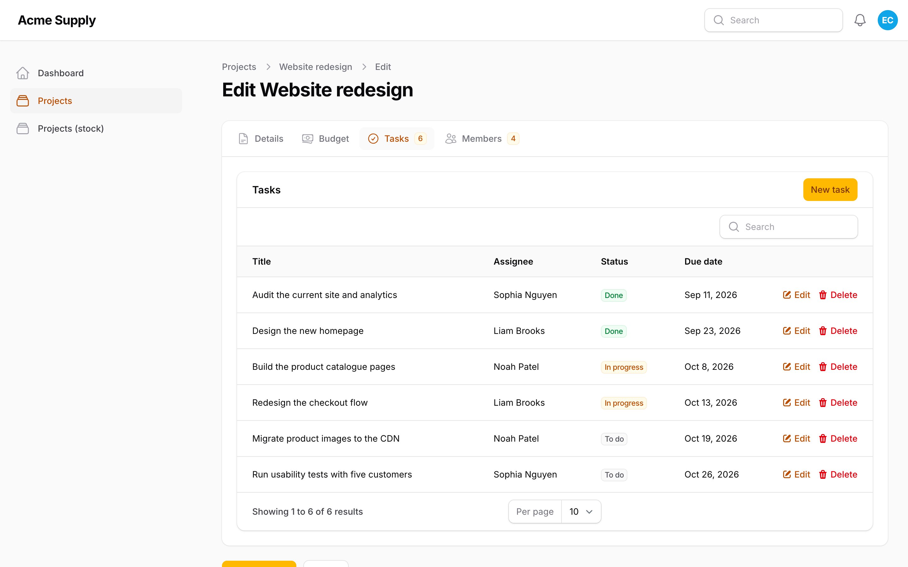
Task: Click the New task button
Action: [x=830, y=190]
